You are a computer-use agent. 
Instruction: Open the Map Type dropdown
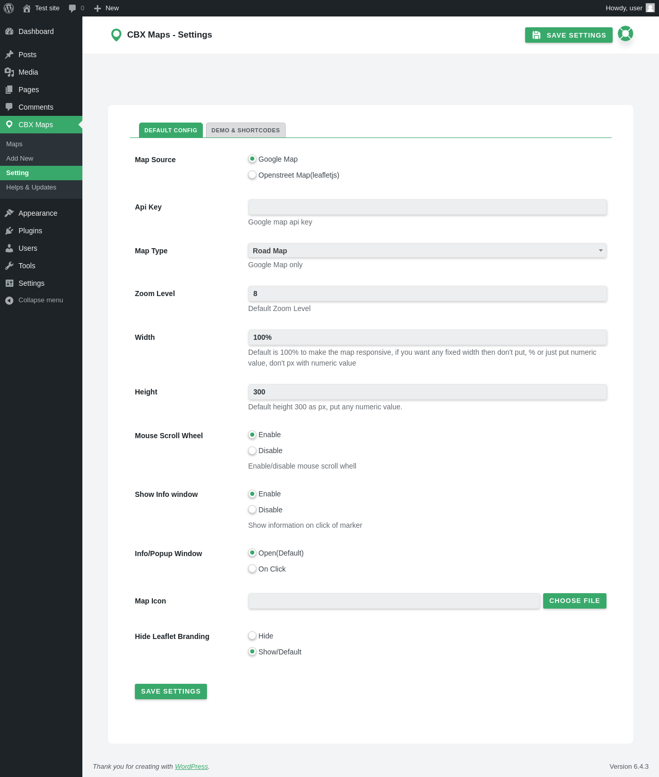pos(427,251)
